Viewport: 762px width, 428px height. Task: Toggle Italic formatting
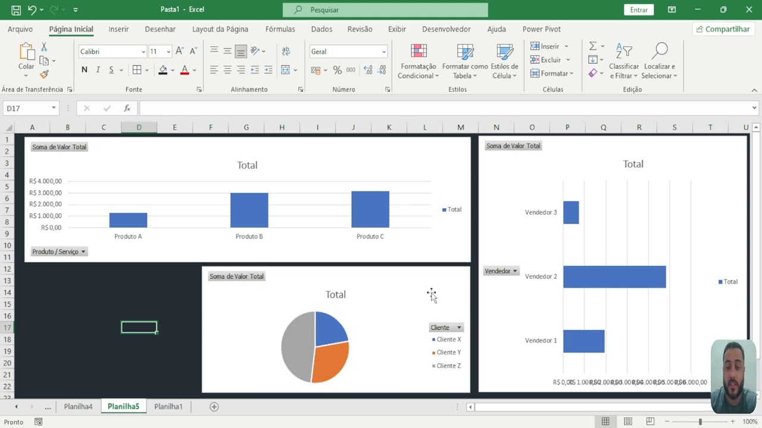coord(98,70)
